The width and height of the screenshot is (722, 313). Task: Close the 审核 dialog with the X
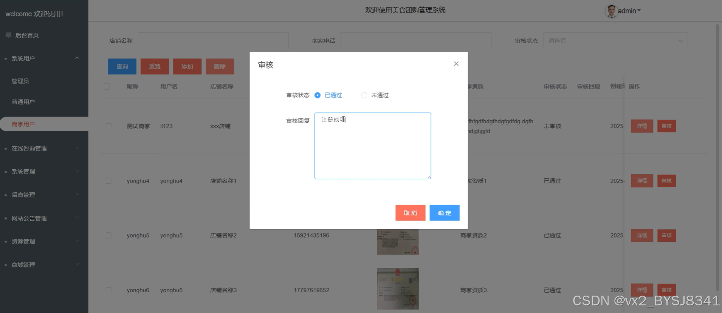point(456,64)
